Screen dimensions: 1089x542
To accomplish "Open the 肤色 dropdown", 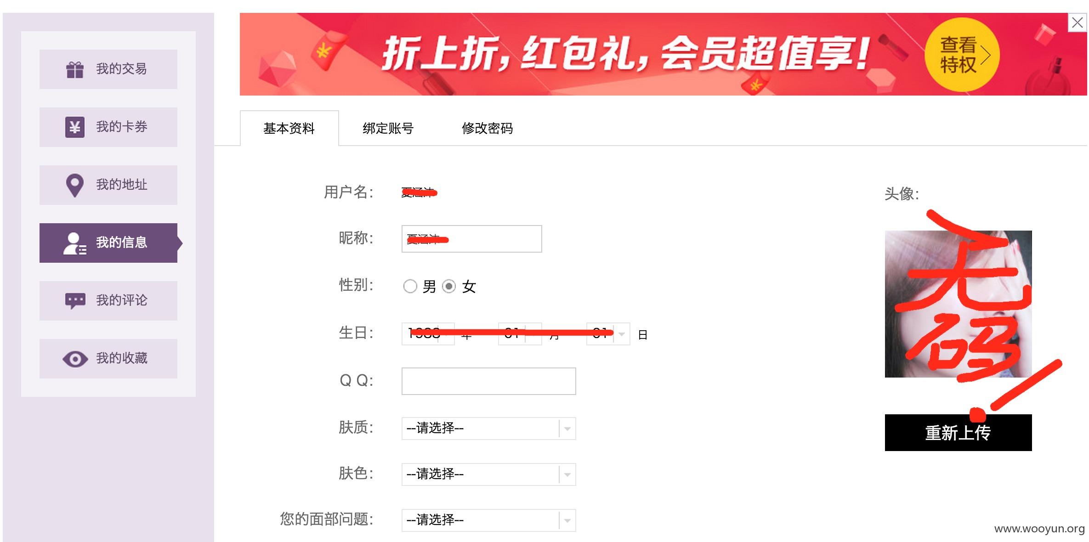I will (488, 474).
